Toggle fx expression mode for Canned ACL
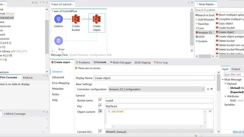This screenshot has width=244, height=137. point(100,131)
